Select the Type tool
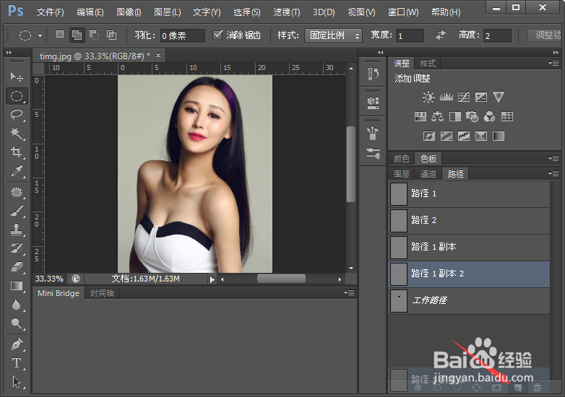 tap(17, 363)
